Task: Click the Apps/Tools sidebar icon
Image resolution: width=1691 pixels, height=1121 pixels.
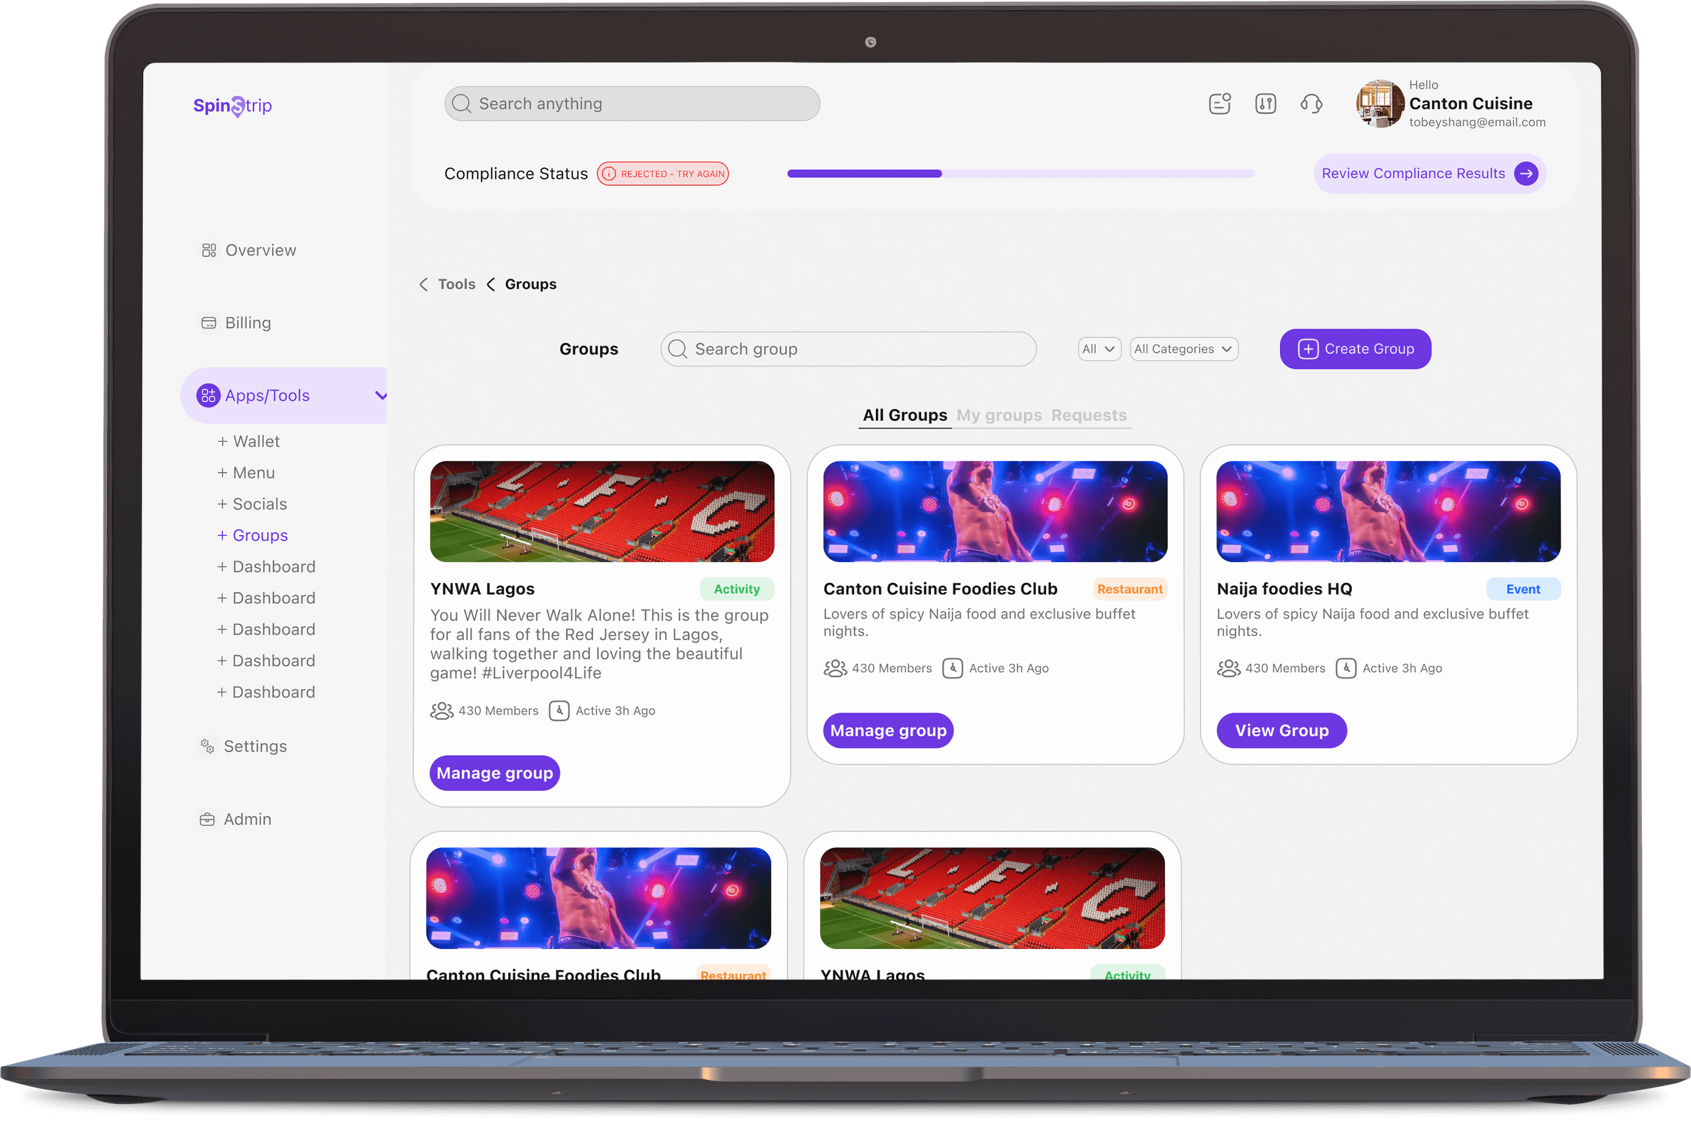Action: (x=209, y=395)
